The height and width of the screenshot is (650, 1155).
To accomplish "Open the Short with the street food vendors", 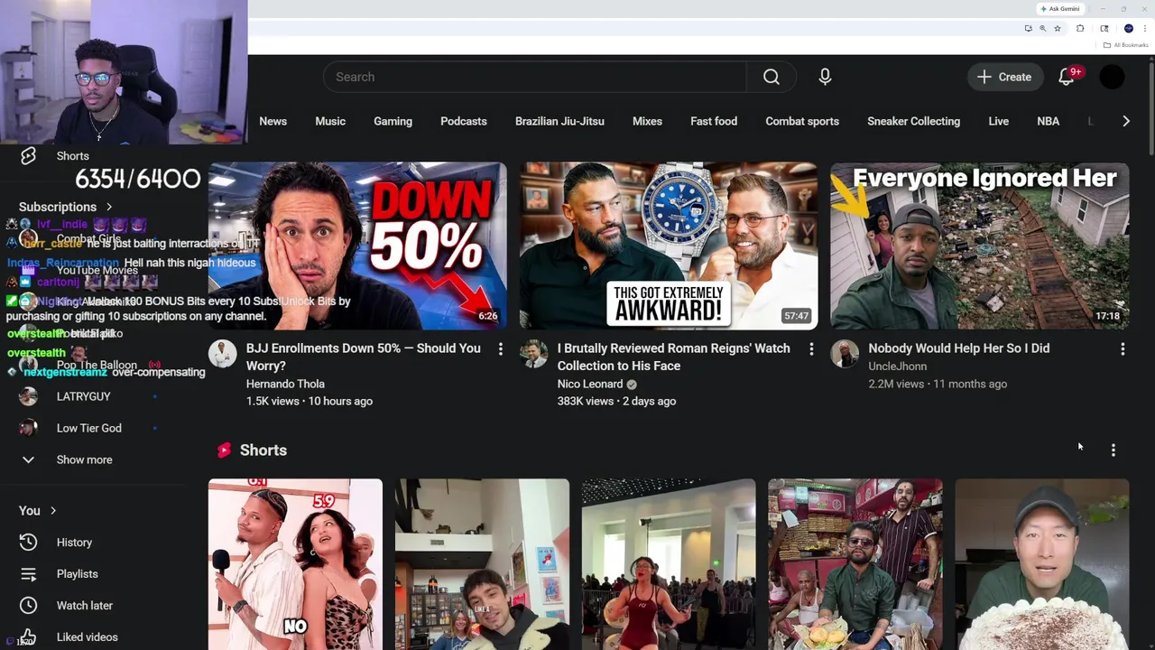I will tap(855, 564).
